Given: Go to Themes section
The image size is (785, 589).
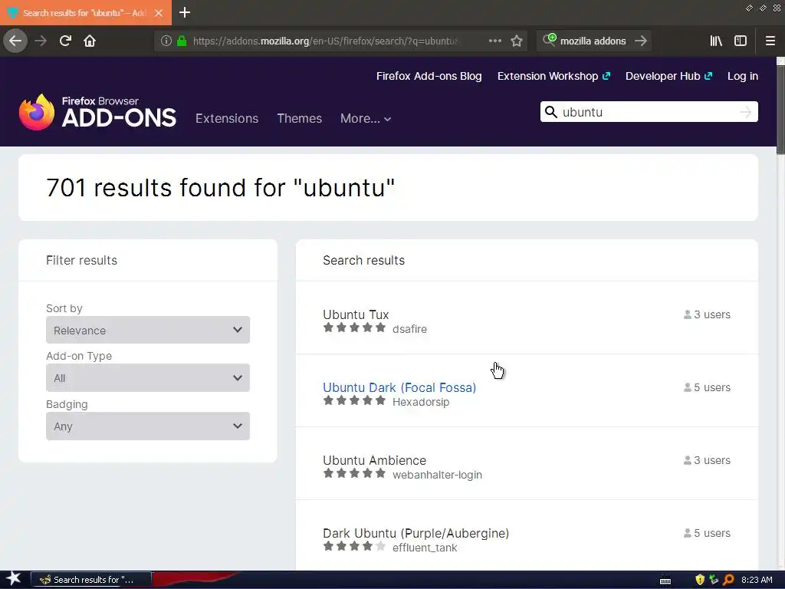Looking at the screenshot, I should 300,118.
